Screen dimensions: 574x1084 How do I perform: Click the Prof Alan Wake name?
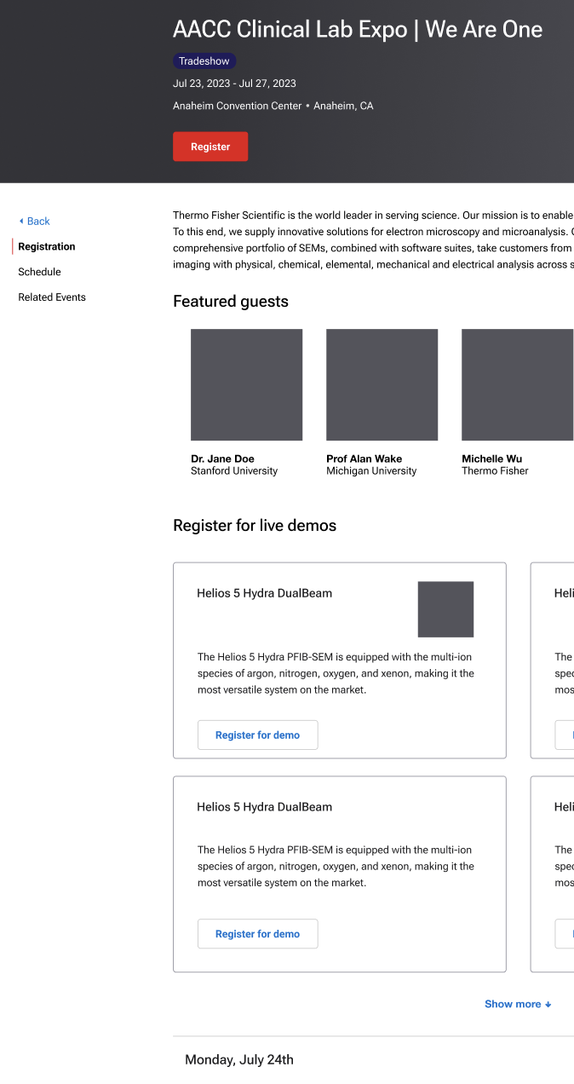click(x=364, y=458)
